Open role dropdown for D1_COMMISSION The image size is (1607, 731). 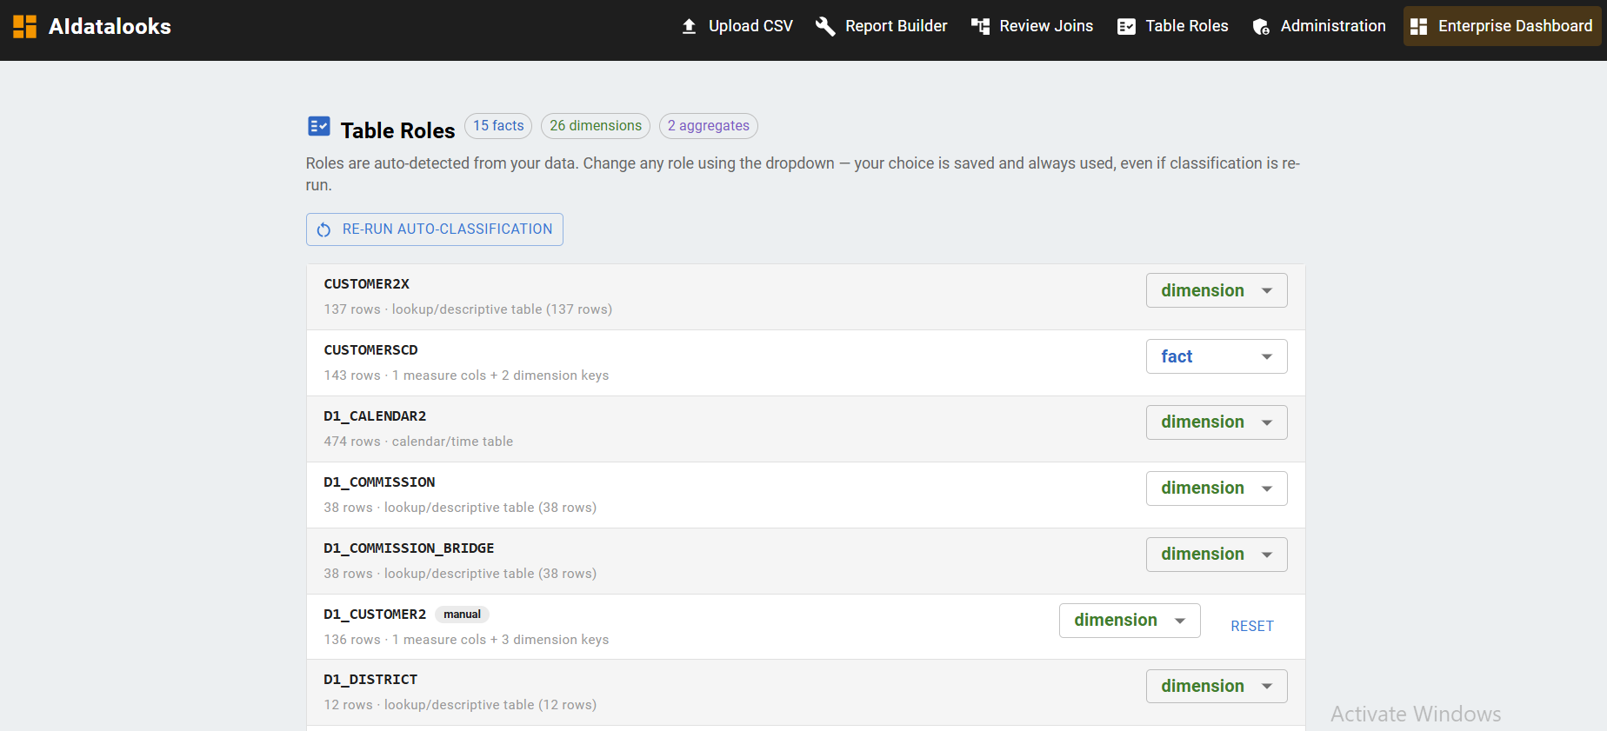1217,488
